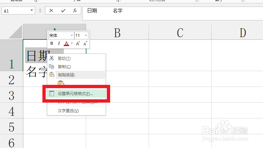Click the Name Box showing A1

[x=18, y=11]
